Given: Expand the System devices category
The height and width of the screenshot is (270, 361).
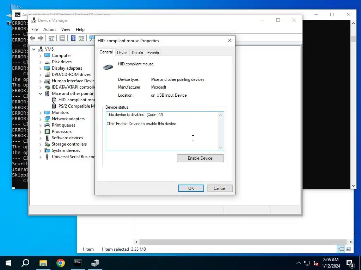Looking at the screenshot, I should coord(41,151).
